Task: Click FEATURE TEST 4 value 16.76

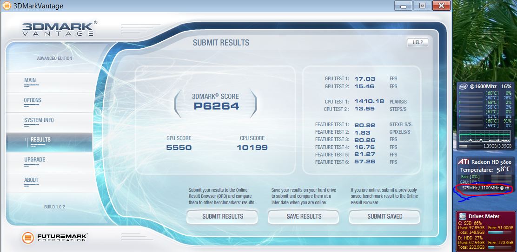Action: [365, 148]
